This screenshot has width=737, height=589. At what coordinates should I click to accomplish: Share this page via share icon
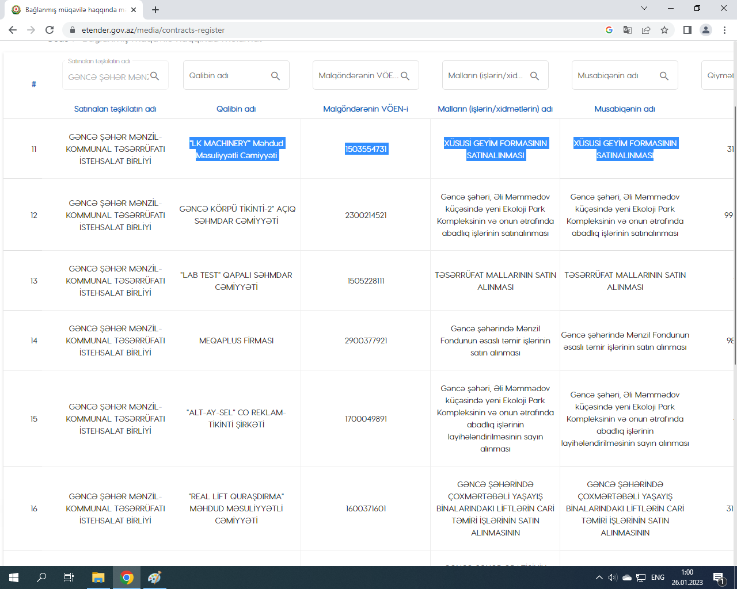646,30
